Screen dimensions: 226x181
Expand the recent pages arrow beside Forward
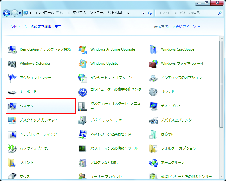tap(20, 13)
